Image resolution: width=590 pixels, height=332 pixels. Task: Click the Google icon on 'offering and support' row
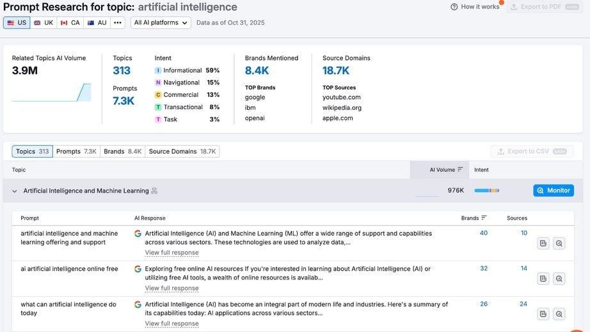coord(138,234)
